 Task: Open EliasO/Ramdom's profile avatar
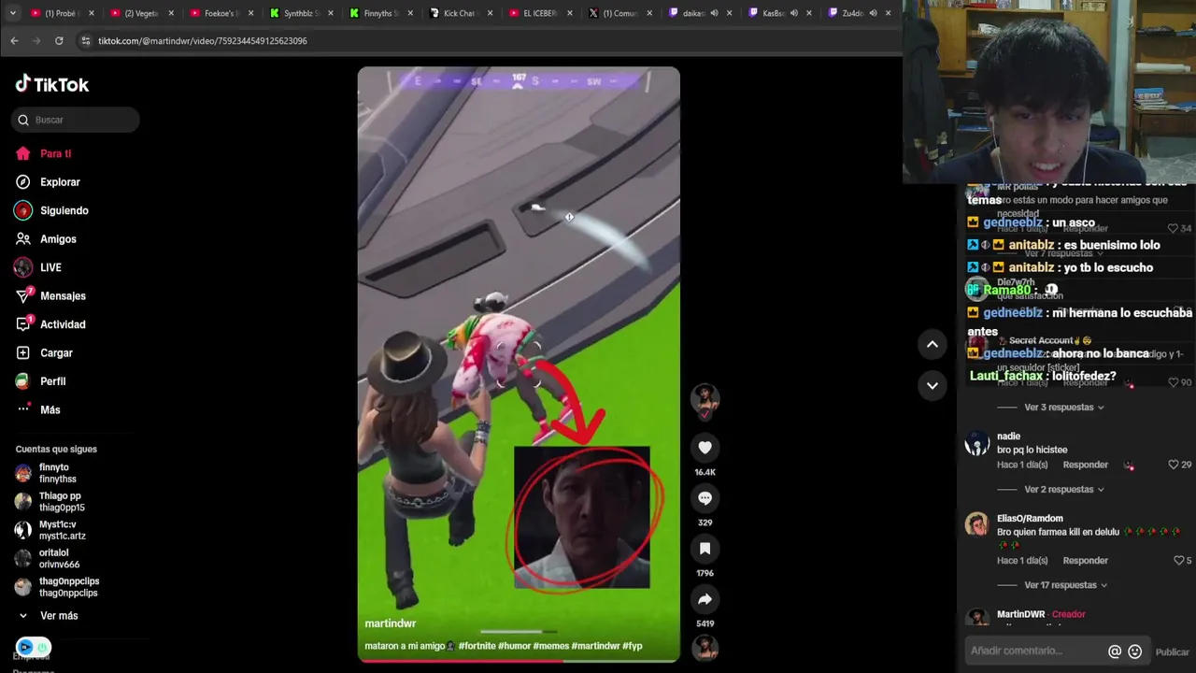pyautogui.click(x=976, y=525)
